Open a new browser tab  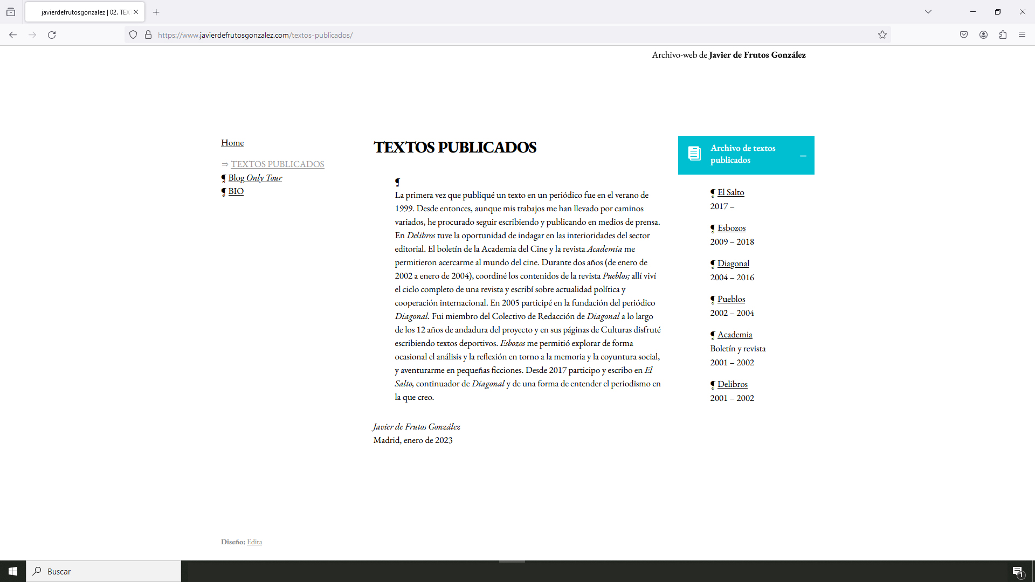(x=156, y=12)
